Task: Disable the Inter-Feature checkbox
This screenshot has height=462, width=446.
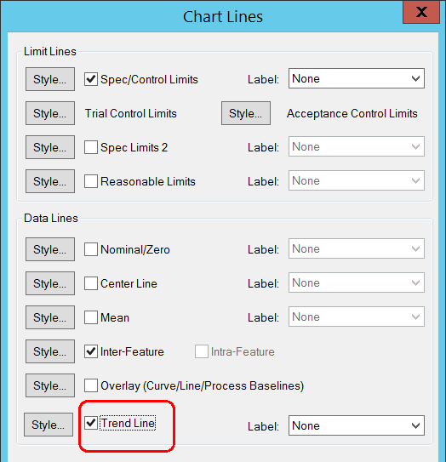Action: tap(91, 351)
